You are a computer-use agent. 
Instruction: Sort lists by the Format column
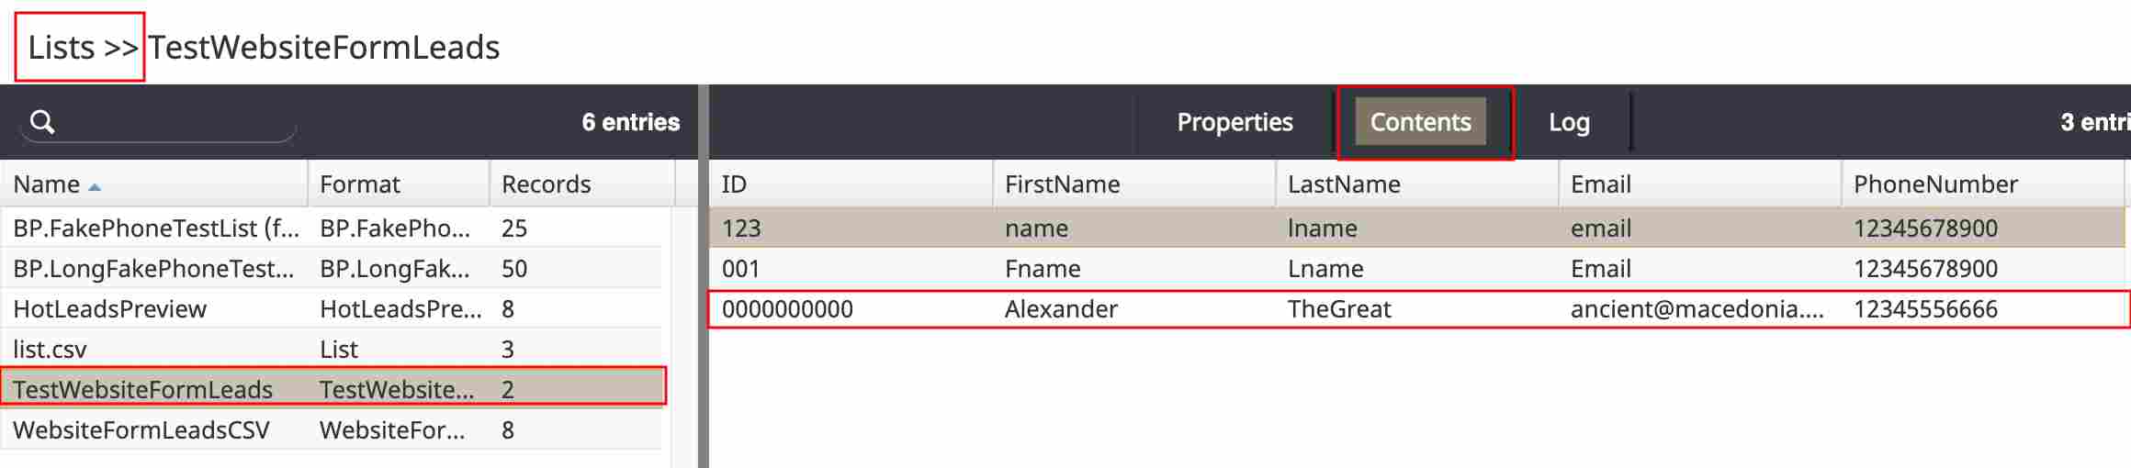click(399, 184)
